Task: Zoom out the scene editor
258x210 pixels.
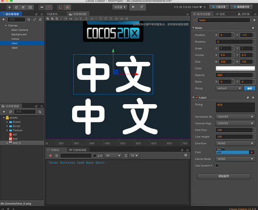Action: click(x=52, y=19)
